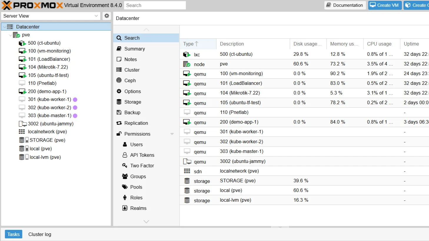The image size is (429, 241).
Task: Click the monitor icon on Create VM button
Action: [x=373, y=5]
